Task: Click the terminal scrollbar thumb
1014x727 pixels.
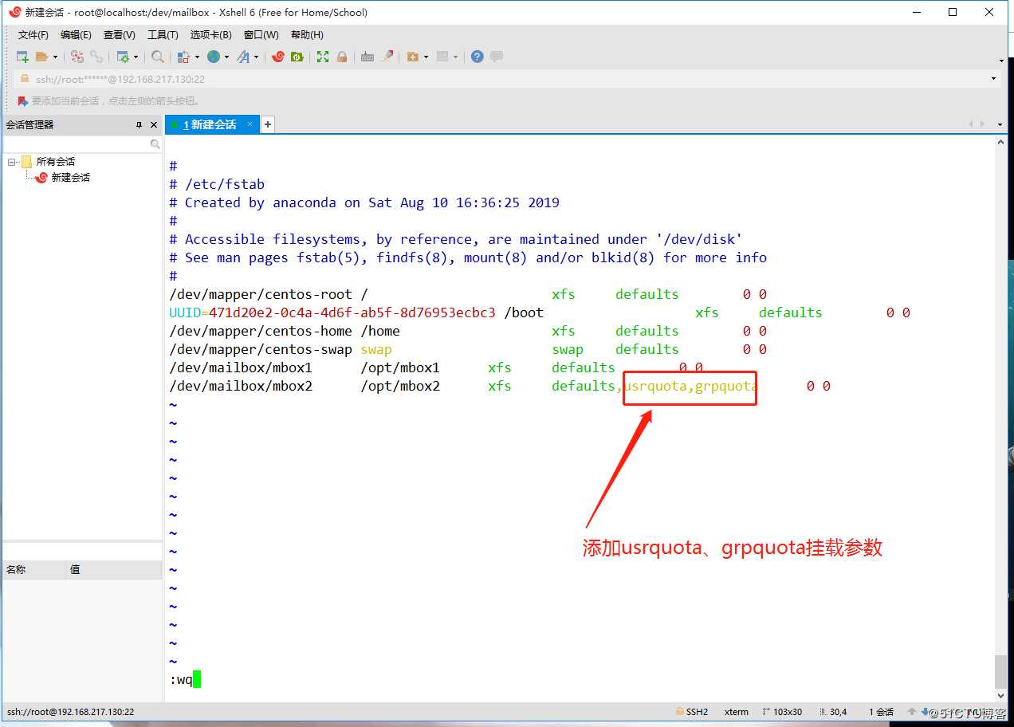Action: tap(1001, 671)
